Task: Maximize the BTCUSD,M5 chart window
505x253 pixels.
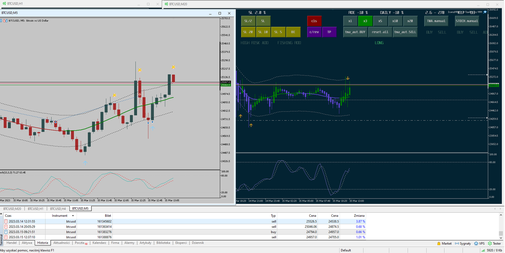Action: click(x=220, y=13)
